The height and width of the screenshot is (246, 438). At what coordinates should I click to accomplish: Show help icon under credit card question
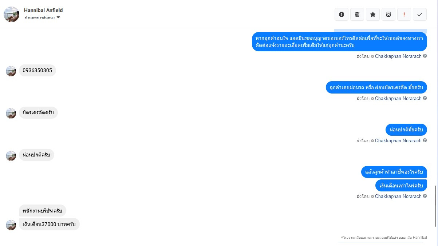pos(425,98)
